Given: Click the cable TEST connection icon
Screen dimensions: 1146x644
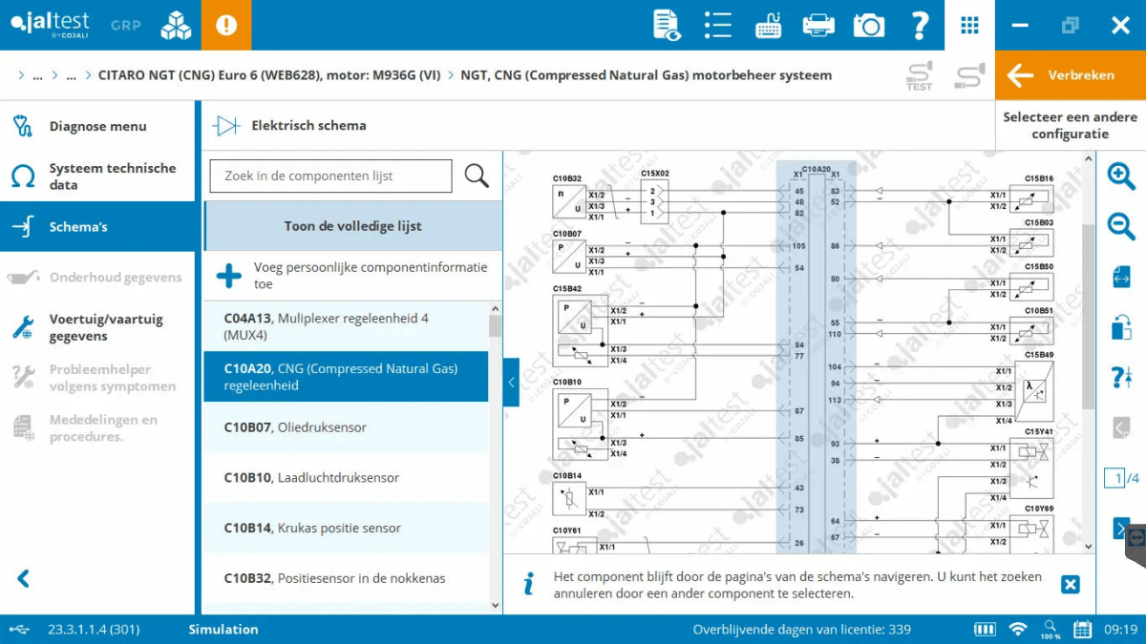Looking at the screenshot, I should pyautogui.click(x=919, y=75).
